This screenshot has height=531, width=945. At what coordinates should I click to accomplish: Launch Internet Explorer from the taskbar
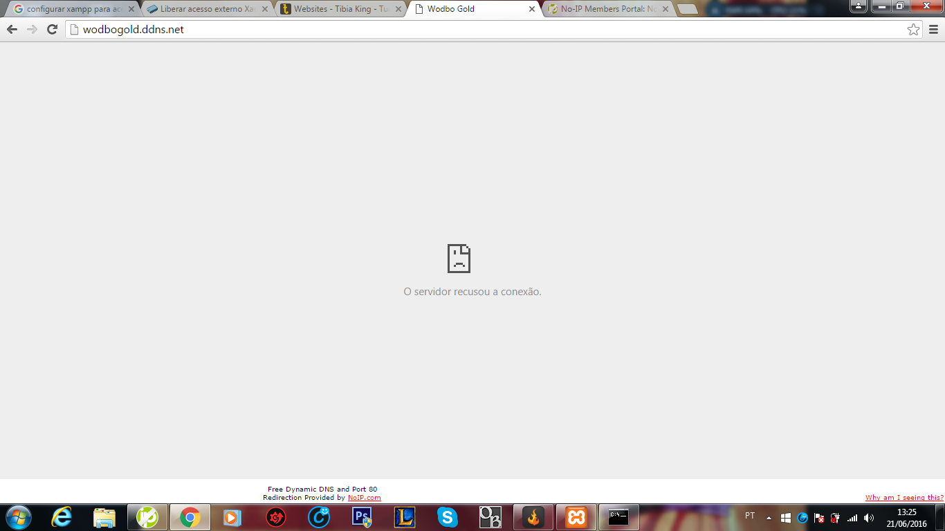click(62, 517)
